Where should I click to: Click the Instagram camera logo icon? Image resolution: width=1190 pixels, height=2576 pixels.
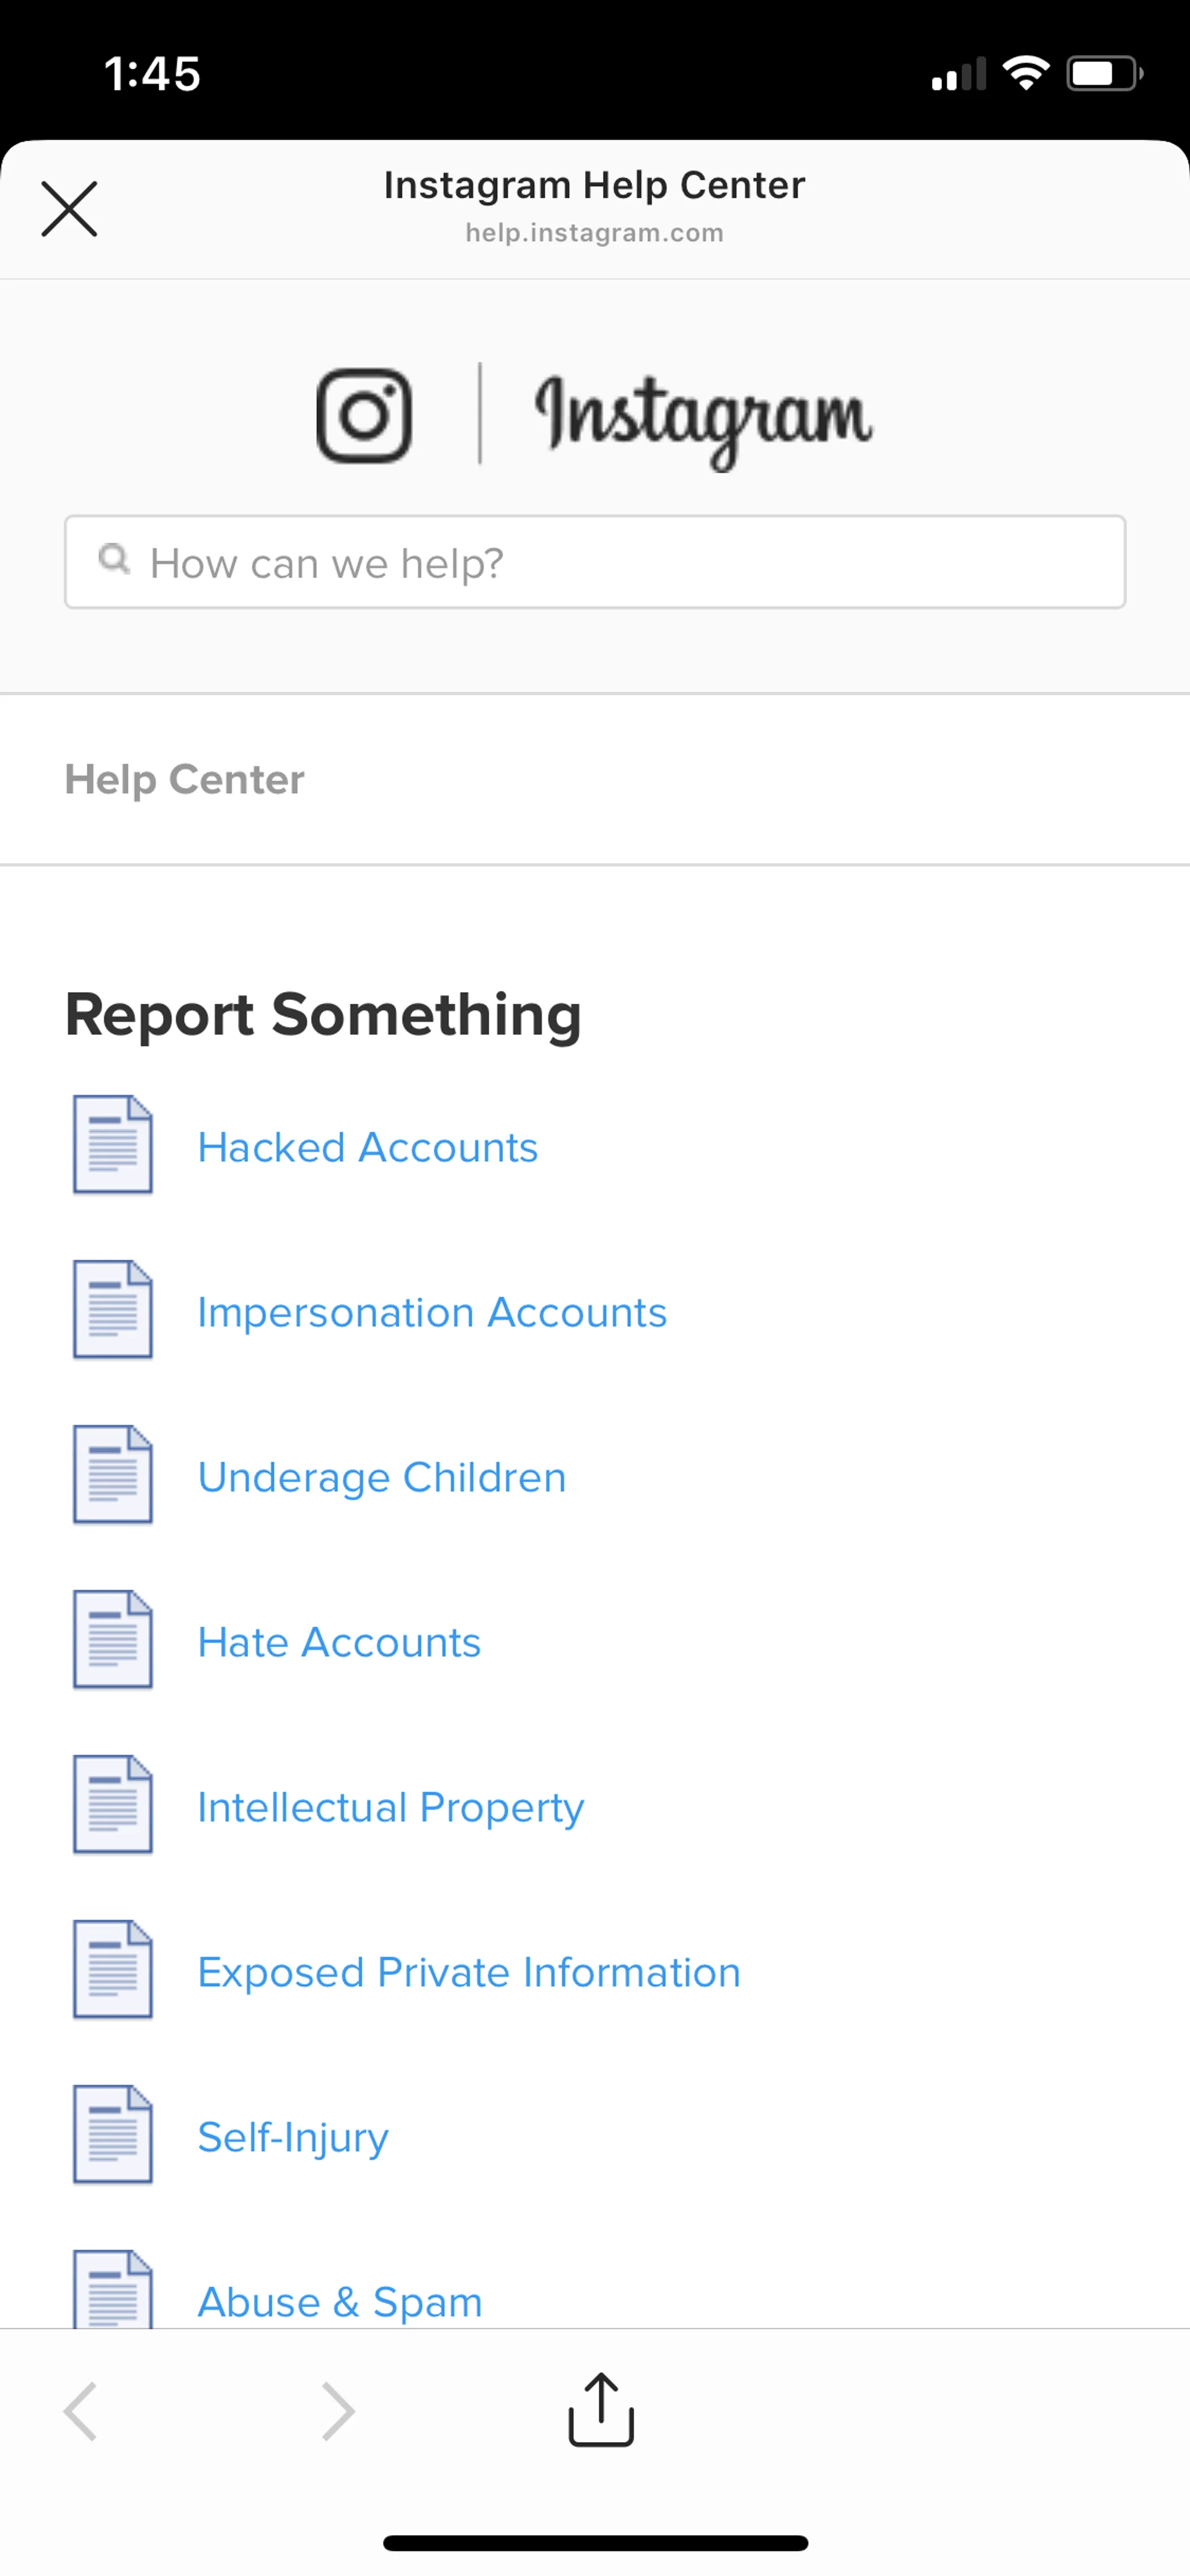[x=364, y=415]
